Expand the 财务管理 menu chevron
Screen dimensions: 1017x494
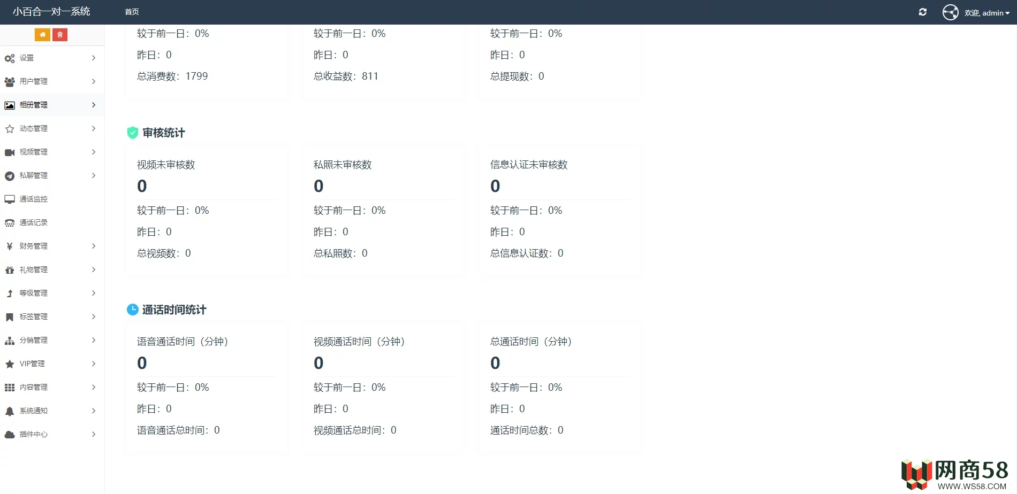94,246
